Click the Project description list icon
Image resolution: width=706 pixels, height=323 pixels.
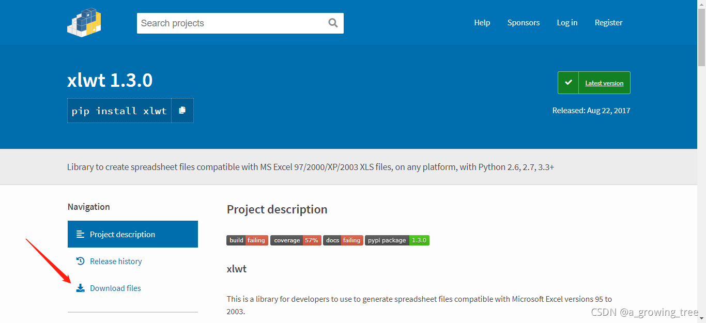81,234
